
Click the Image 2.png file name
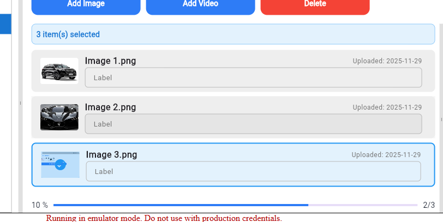click(110, 107)
